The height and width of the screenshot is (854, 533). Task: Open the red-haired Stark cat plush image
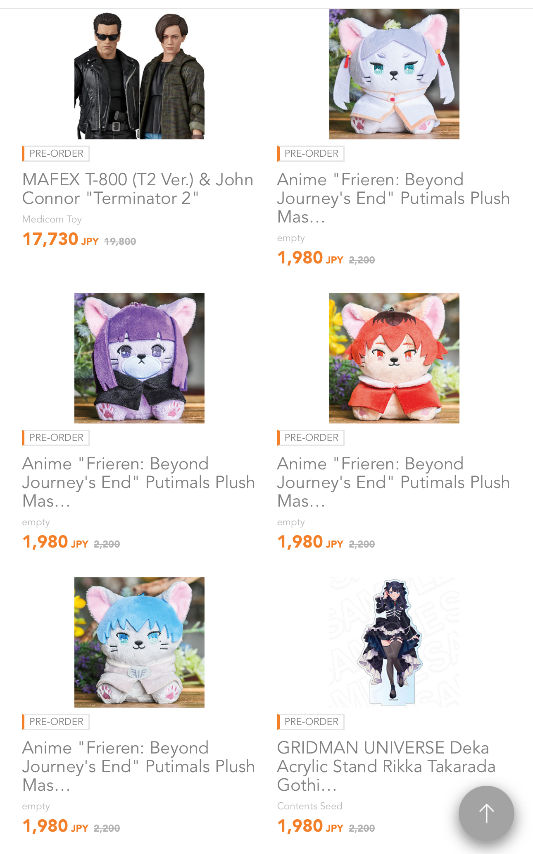point(394,358)
